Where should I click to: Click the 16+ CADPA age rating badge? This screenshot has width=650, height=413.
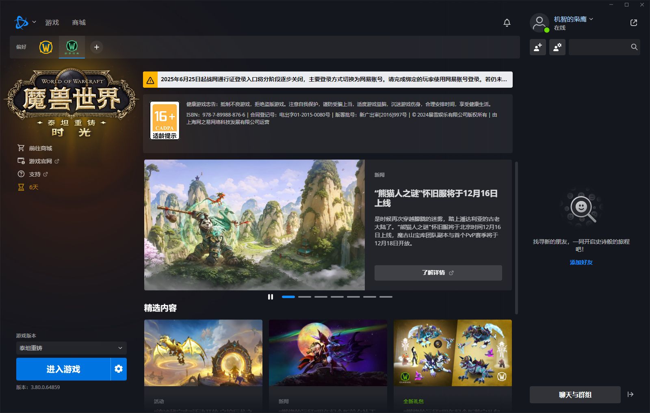165,120
